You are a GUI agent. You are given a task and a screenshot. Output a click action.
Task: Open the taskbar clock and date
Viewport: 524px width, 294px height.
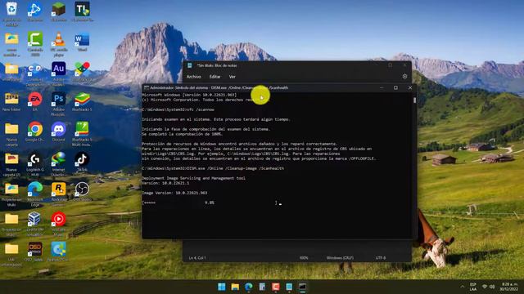(x=509, y=287)
